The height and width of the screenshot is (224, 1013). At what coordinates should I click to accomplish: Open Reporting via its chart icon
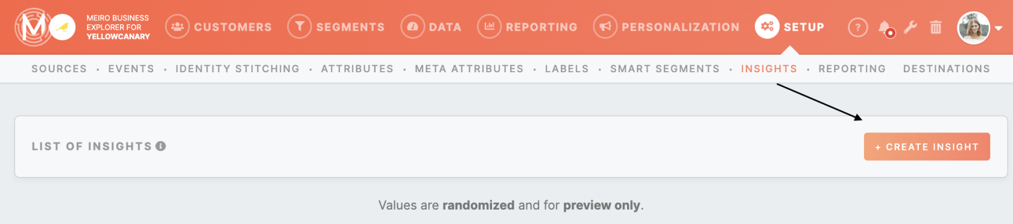(489, 27)
